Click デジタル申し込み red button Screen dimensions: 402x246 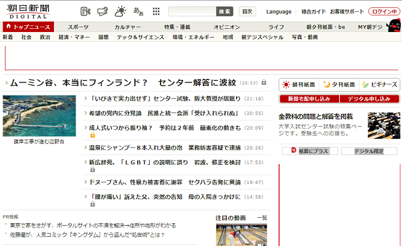369,99
